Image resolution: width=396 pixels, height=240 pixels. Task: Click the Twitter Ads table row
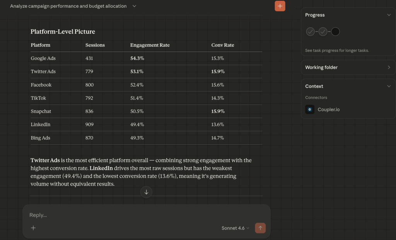click(x=146, y=71)
